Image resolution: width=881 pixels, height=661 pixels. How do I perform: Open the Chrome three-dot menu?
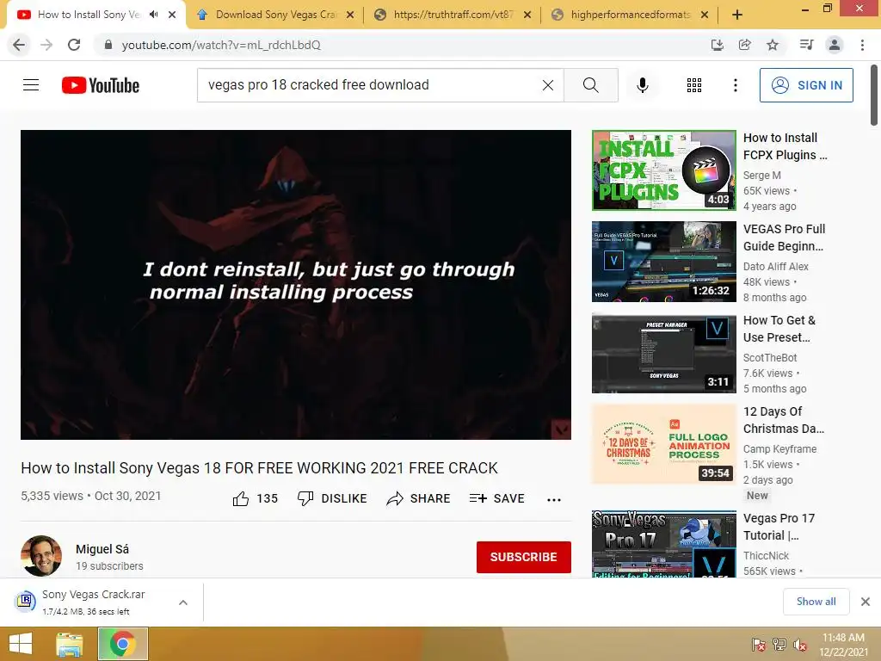(x=862, y=45)
